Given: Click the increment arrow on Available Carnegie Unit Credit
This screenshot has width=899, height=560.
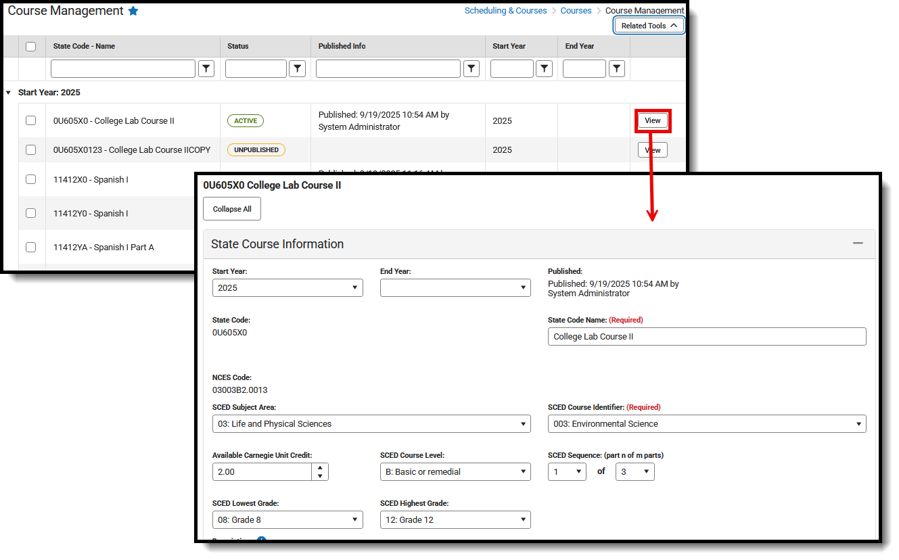Looking at the screenshot, I should 321,467.
